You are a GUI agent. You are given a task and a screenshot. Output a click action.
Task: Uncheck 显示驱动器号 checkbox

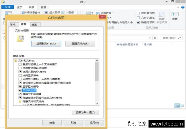click(x=20, y=86)
